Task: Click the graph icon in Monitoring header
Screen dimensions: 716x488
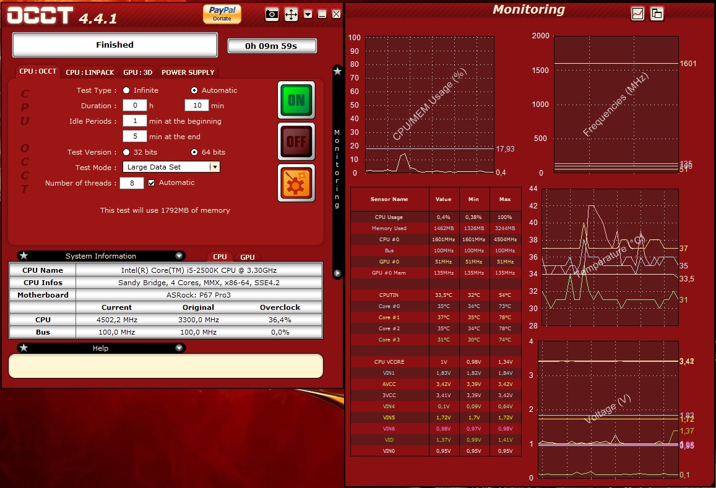Action: (637, 14)
